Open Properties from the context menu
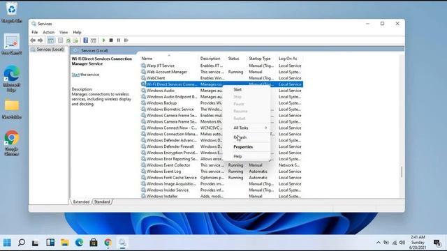This screenshot has width=447, height=251. (x=247, y=147)
